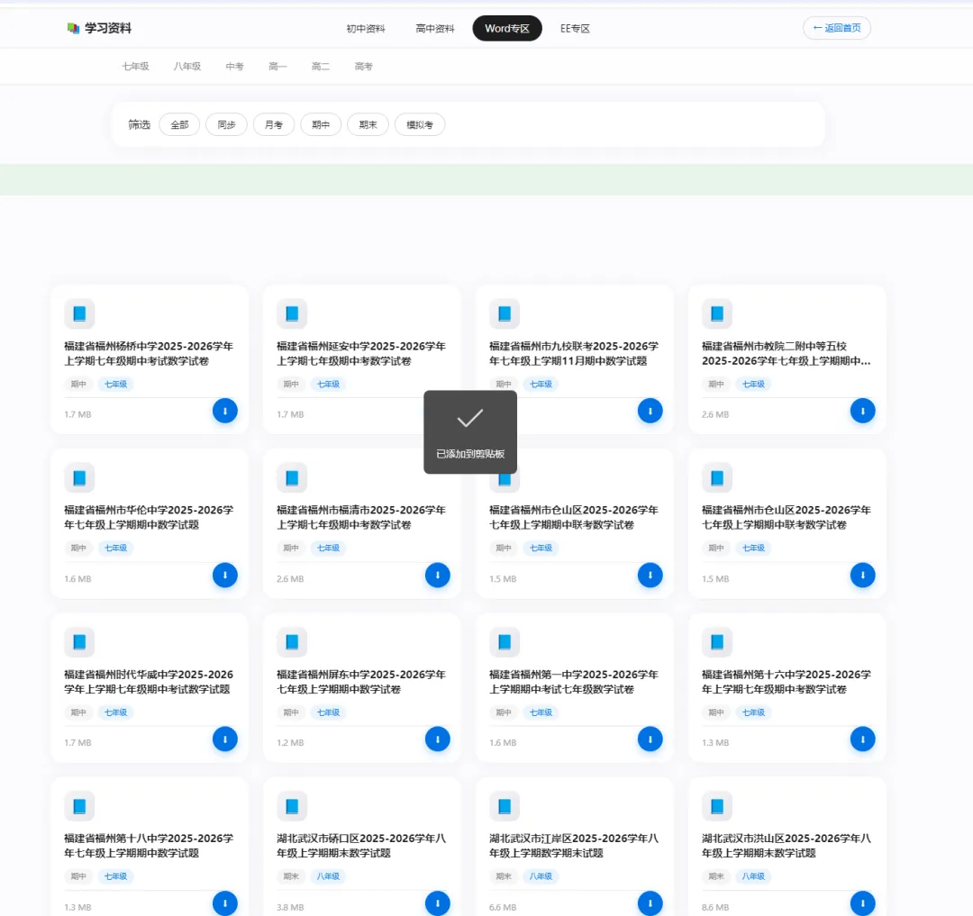Download the 武汉市硚口区 final paper
The image size is (973, 916).
coord(438,903)
